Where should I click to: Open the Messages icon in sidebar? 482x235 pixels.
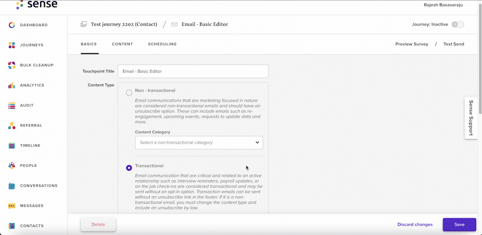pyautogui.click(x=12, y=206)
